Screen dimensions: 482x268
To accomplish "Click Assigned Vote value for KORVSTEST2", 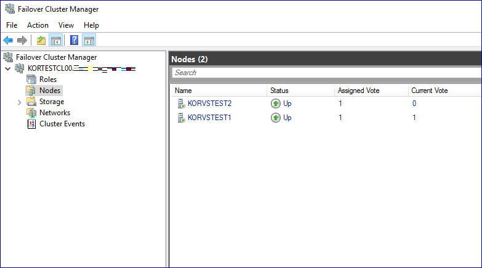I will click(x=340, y=104).
